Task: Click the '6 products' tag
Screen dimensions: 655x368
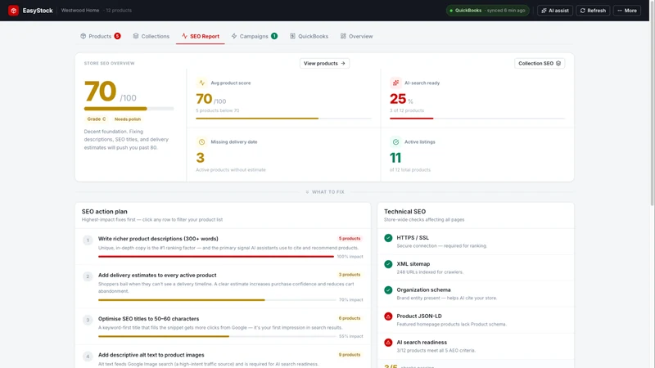Action: coord(350,318)
